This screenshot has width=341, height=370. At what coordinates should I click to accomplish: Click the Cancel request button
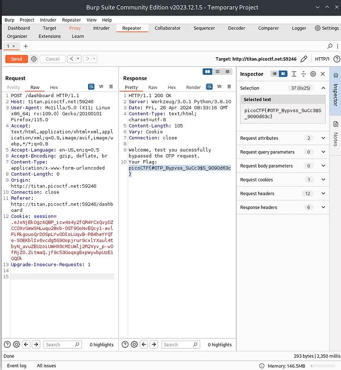(x=53, y=59)
